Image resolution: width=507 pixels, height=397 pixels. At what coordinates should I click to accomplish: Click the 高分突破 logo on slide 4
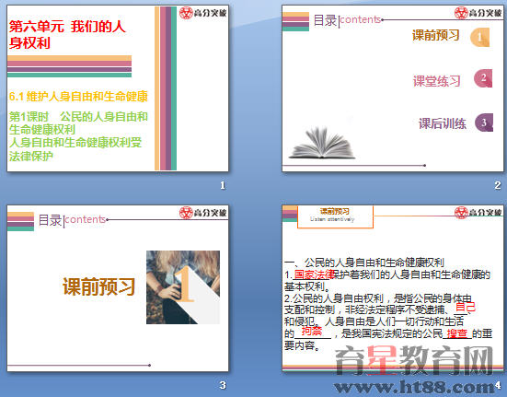478,213
